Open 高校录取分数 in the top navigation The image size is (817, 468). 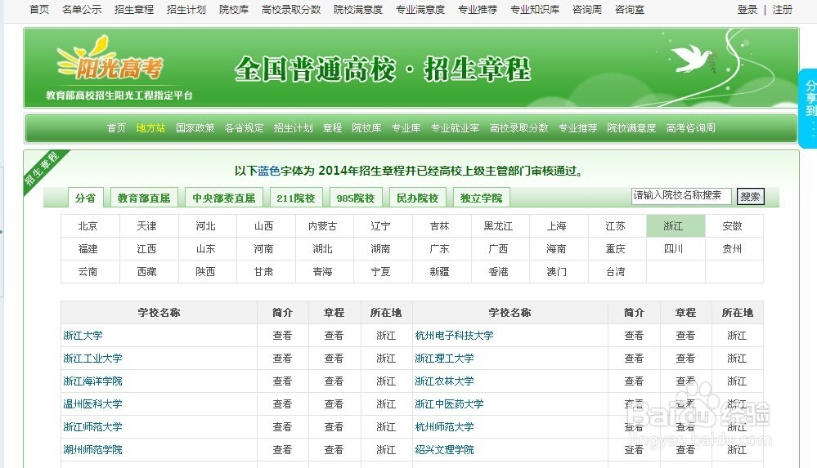coord(291,9)
